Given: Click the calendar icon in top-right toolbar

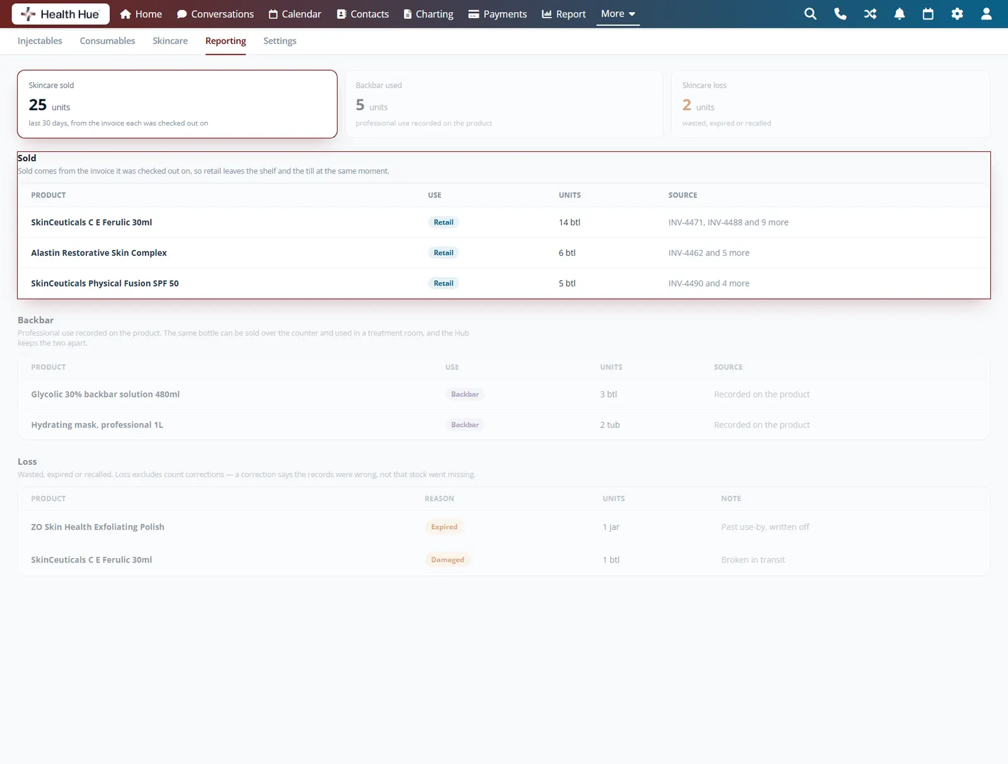Looking at the screenshot, I should click(928, 14).
